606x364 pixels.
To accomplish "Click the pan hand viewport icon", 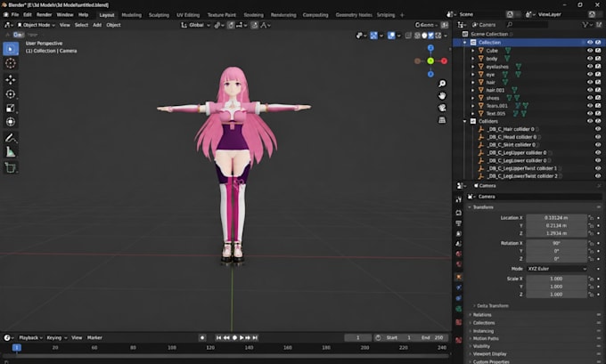I will click(442, 96).
